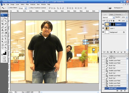The height and width of the screenshot is (93, 129).
Task: Hide Layer 2 using its eye icon
Action: (x=103, y=25)
